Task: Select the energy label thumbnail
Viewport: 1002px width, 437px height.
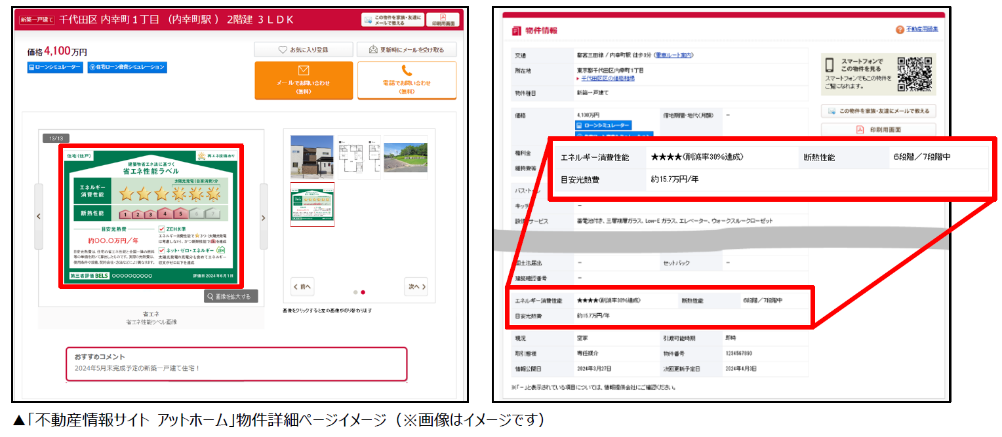Action: point(312,204)
